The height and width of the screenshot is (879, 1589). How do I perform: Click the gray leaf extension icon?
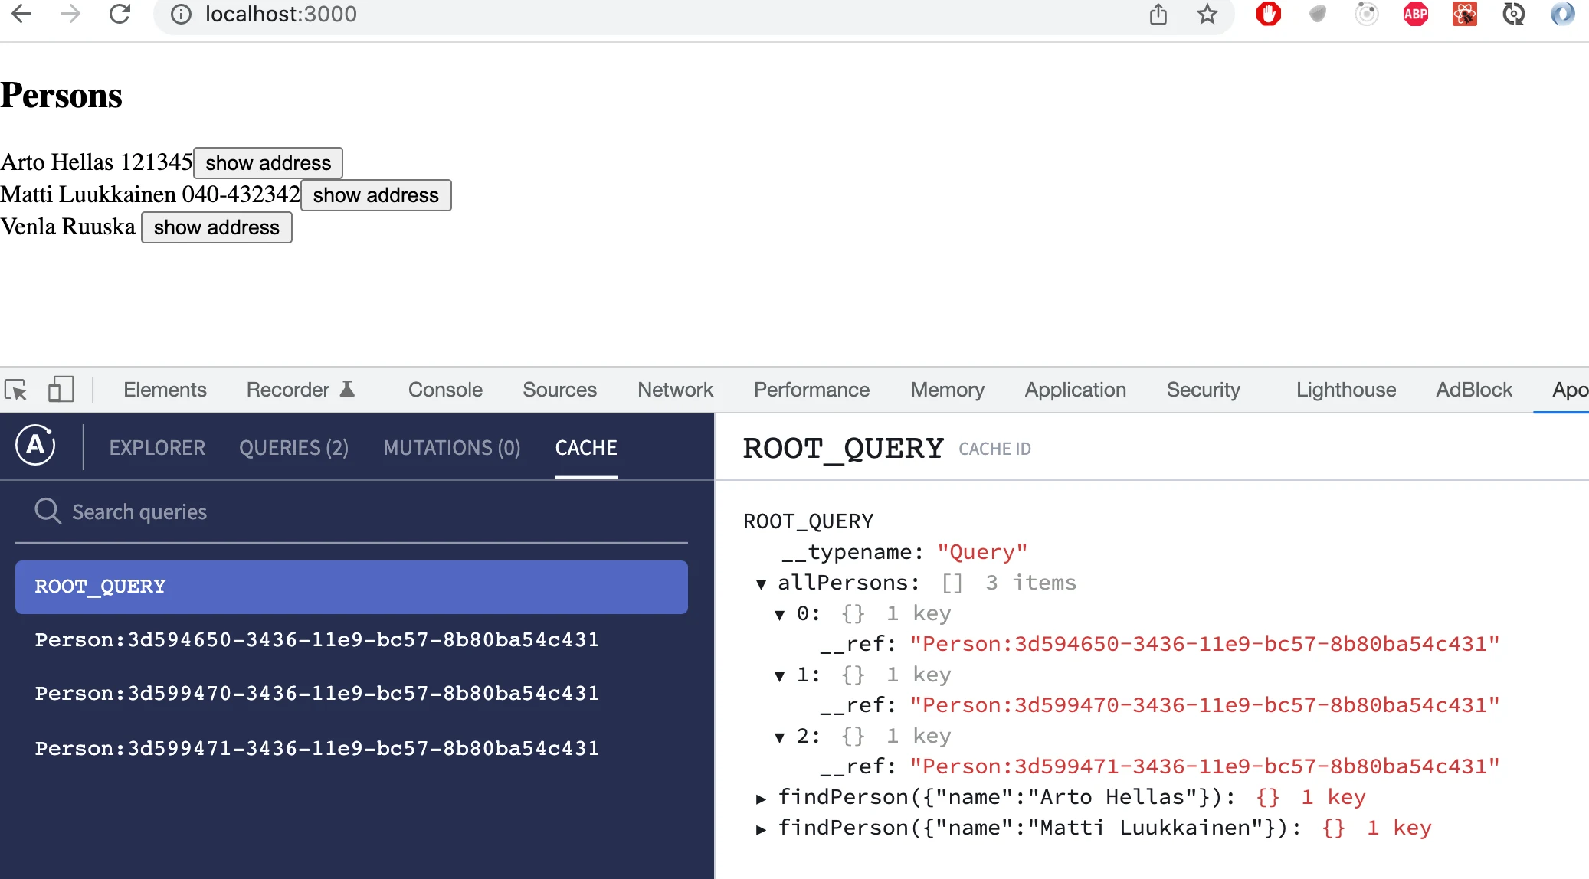click(x=1318, y=14)
